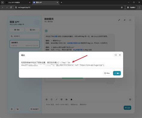Click the mask icon above message box

point(61,99)
